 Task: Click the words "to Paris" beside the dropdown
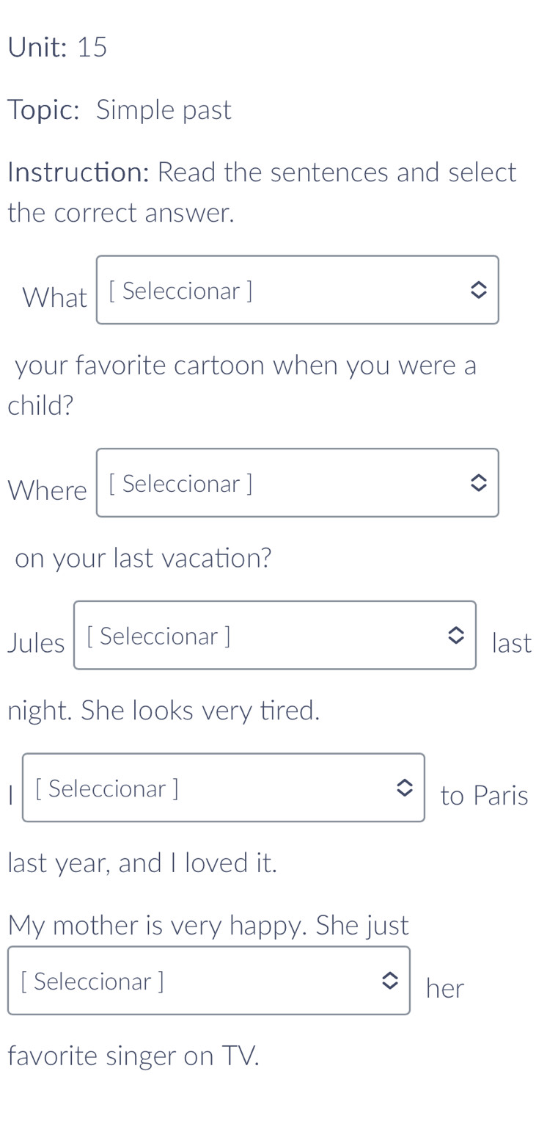pos(484,795)
